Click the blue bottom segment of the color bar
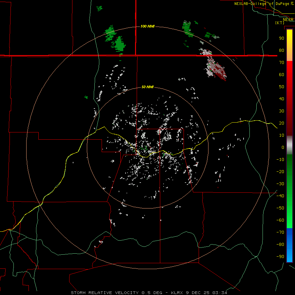Screen dimensions: 295x295 coord(289,245)
